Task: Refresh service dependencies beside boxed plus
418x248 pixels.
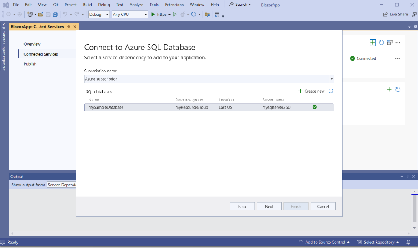Action: (382, 43)
